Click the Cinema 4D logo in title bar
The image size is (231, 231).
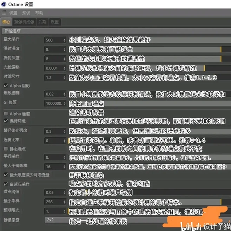5,4
